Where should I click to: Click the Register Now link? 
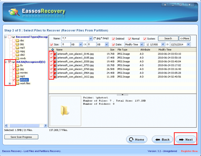click(189, 151)
